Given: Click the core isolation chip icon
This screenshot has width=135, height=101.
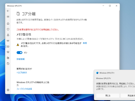Looking at the screenshot, I should click(x=18, y=14).
